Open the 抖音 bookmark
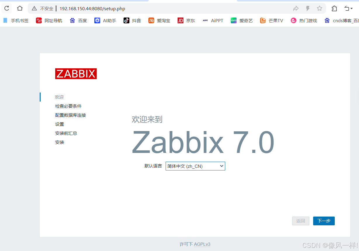359x251 pixels. point(132,20)
